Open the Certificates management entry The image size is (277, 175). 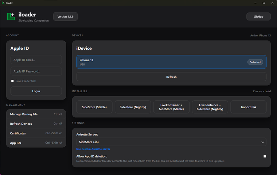pyautogui.click(x=36, y=133)
